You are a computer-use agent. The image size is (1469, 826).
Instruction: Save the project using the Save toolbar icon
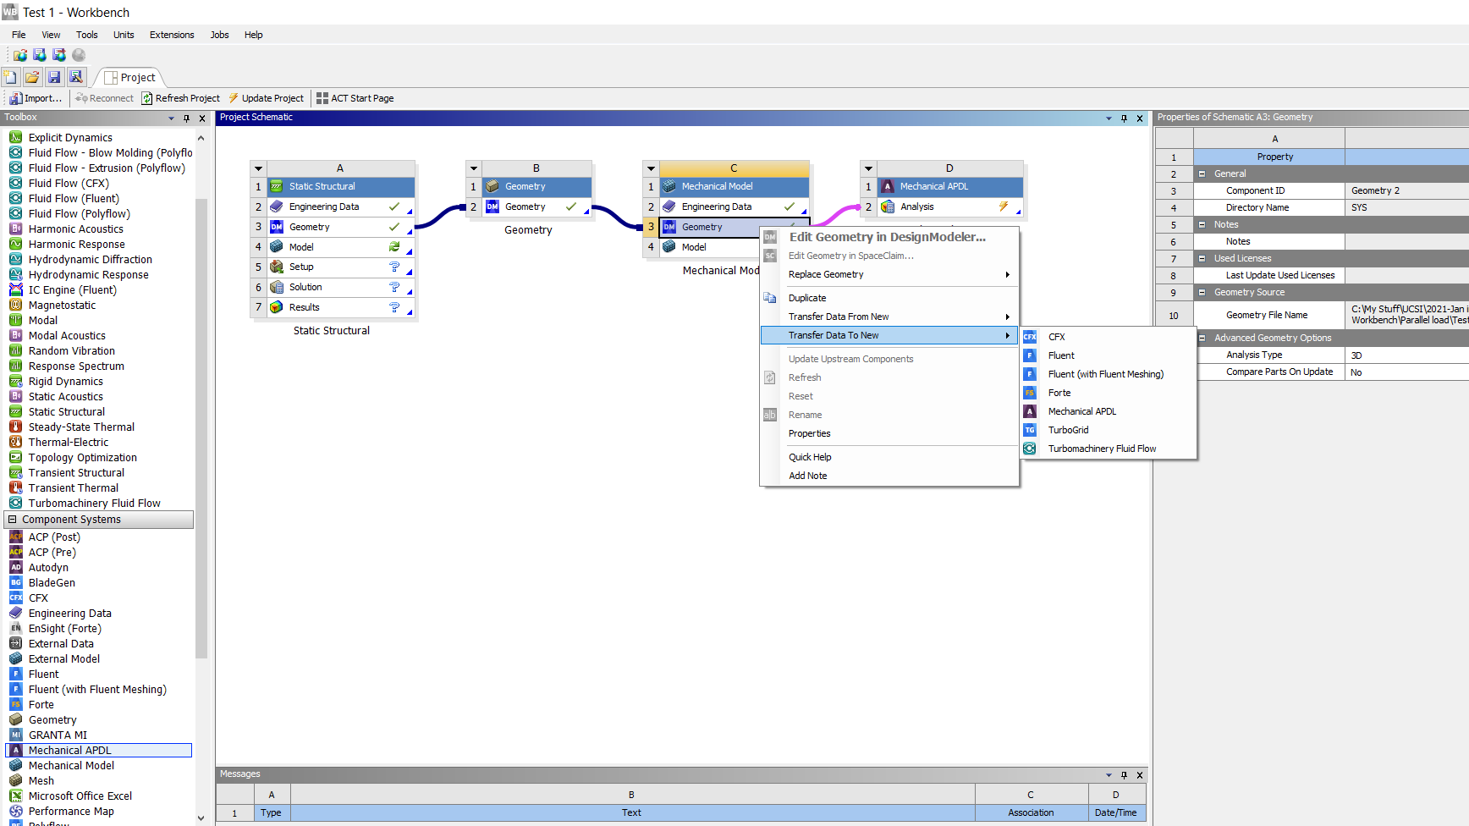click(x=53, y=76)
